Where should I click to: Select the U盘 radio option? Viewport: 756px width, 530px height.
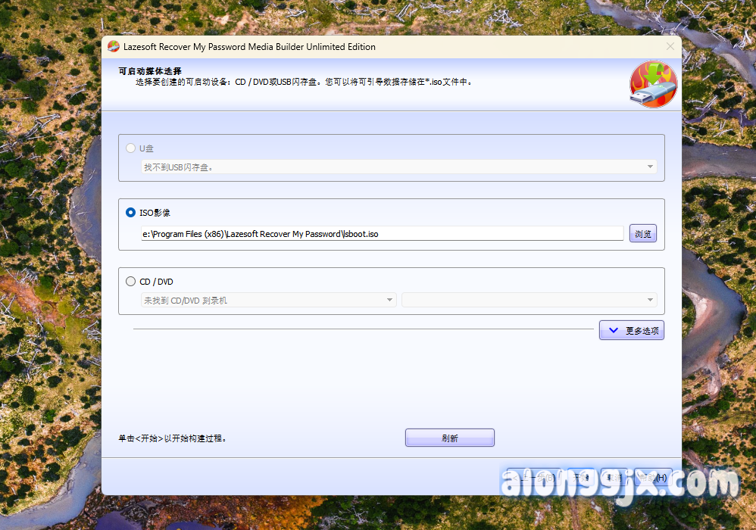[131, 148]
